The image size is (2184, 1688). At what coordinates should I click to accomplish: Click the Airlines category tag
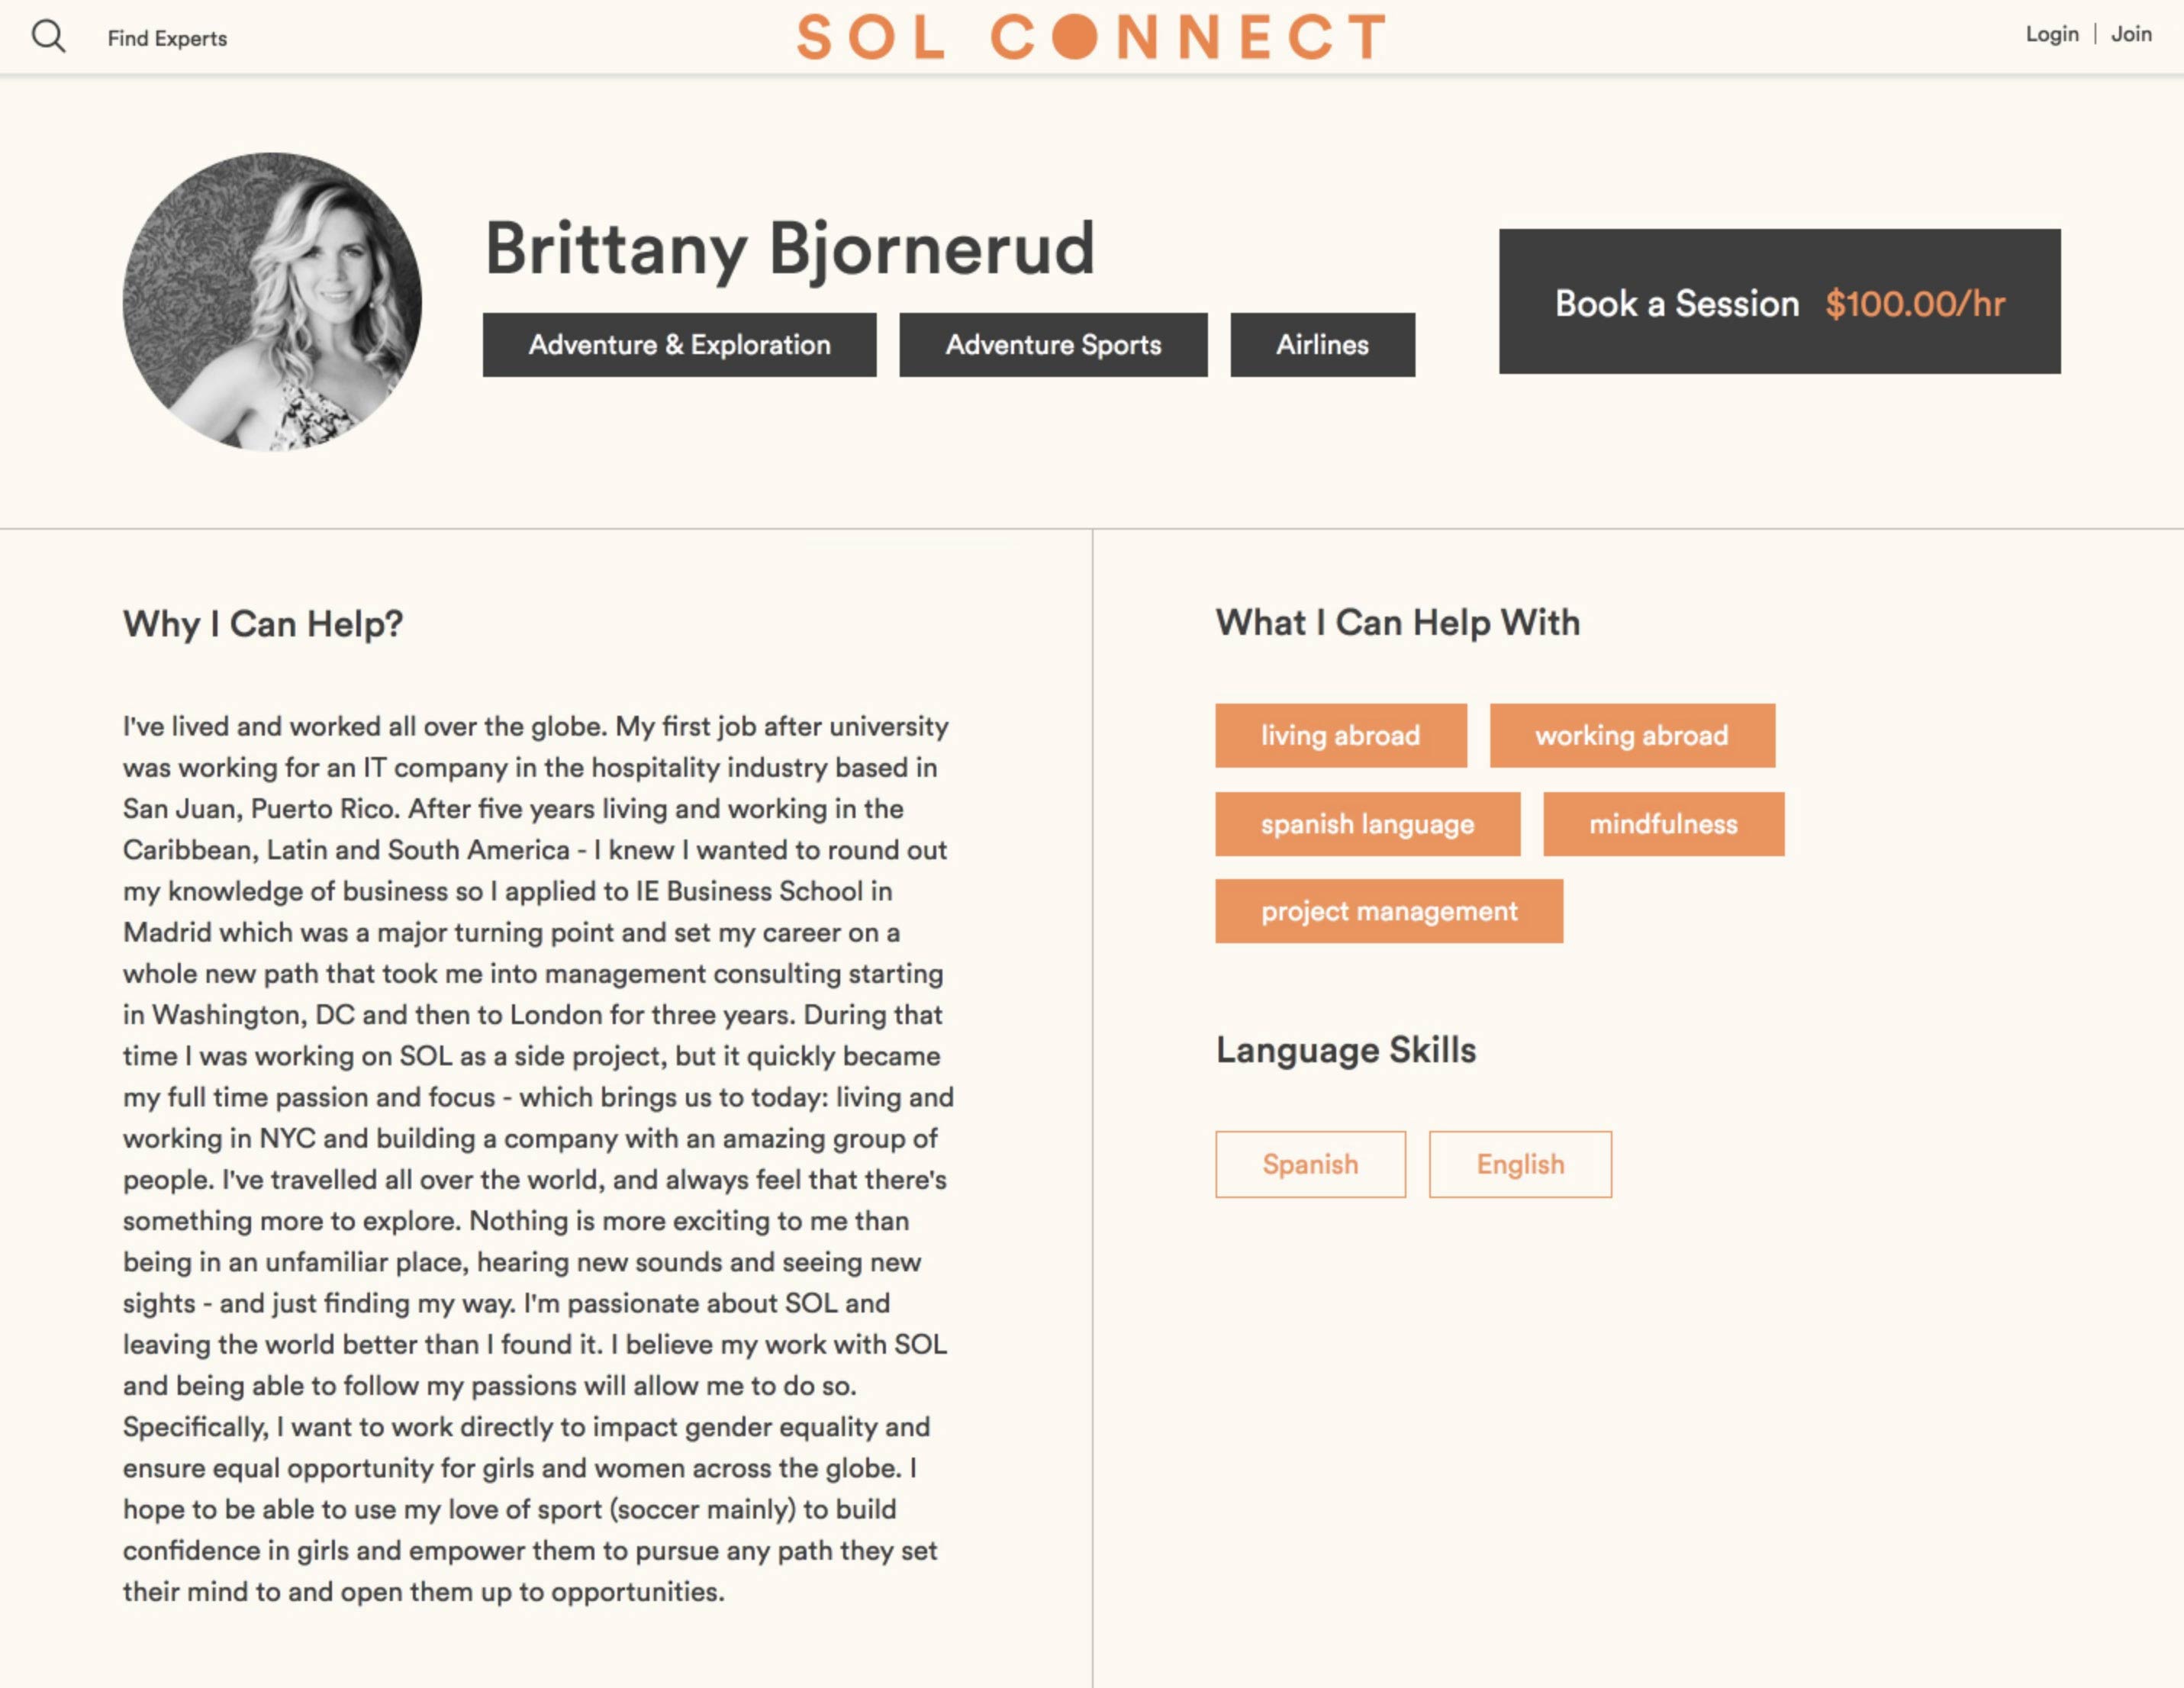pos(1322,345)
